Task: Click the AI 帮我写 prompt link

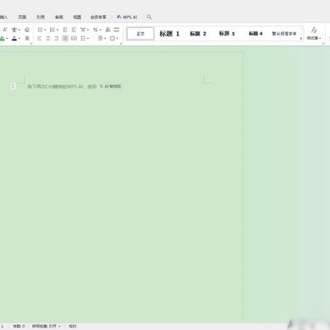Action: tap(111, 87)
